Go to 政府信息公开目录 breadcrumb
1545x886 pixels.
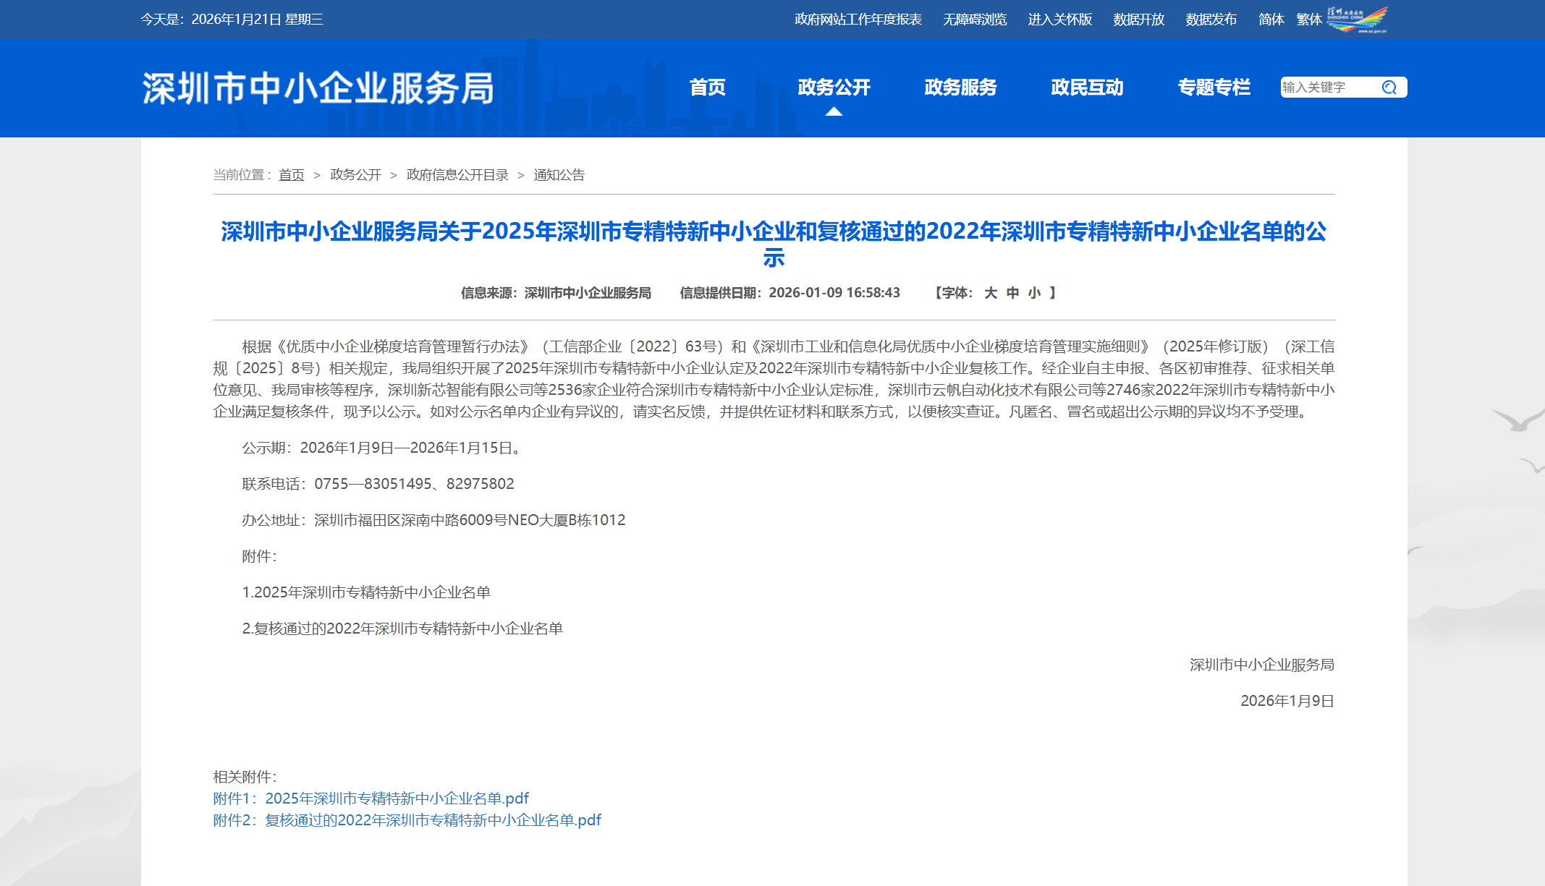pyautogui.click(x=457, y=175)
